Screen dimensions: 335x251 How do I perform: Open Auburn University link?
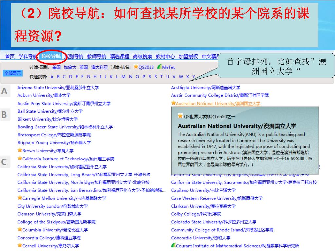44,95
